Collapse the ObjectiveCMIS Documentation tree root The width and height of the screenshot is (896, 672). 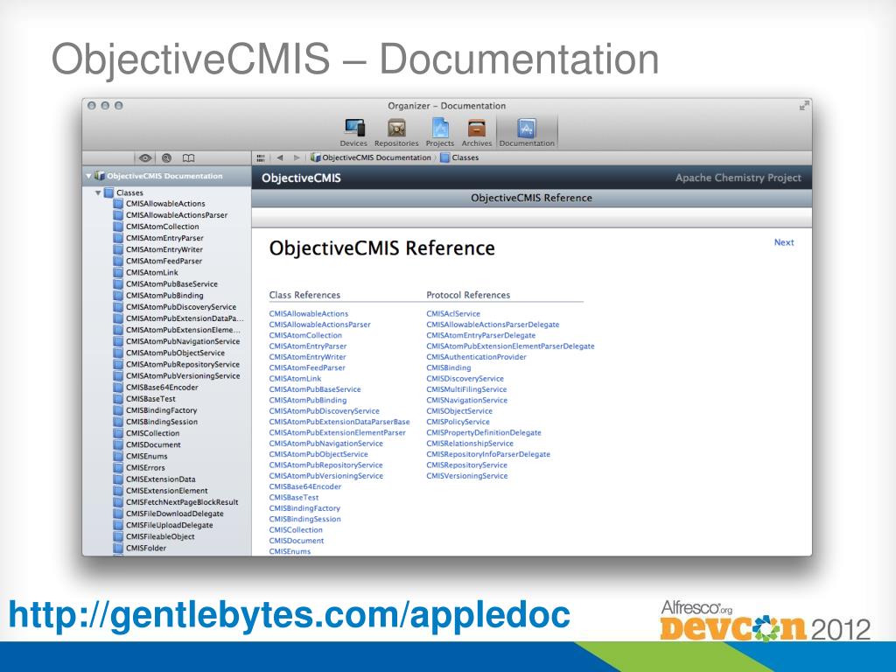point(88,176)
